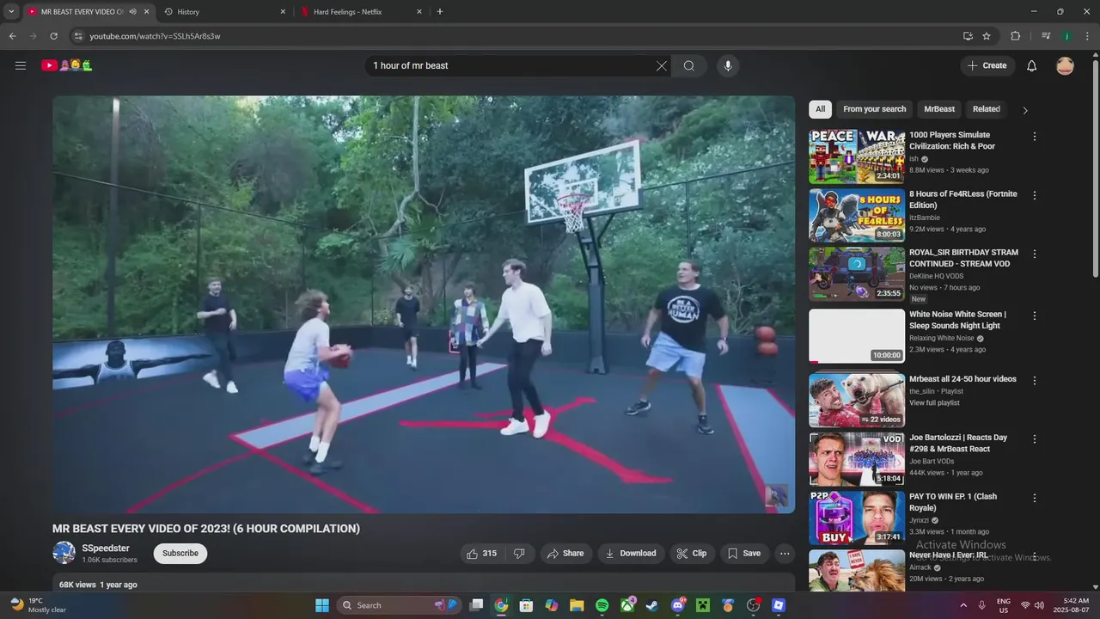Open options for Joe Bartolozzi Reacts video
Image resolution: width=1100 pixels, height=619 pixels.
point(1035,438)
